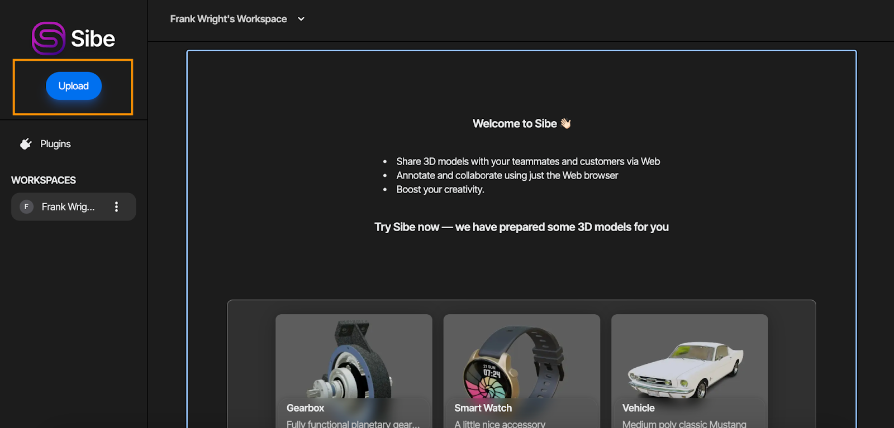Click the Vehicle card title
Image resolution: width=894 pixels, height=428 pixels.
click(638, 408)
